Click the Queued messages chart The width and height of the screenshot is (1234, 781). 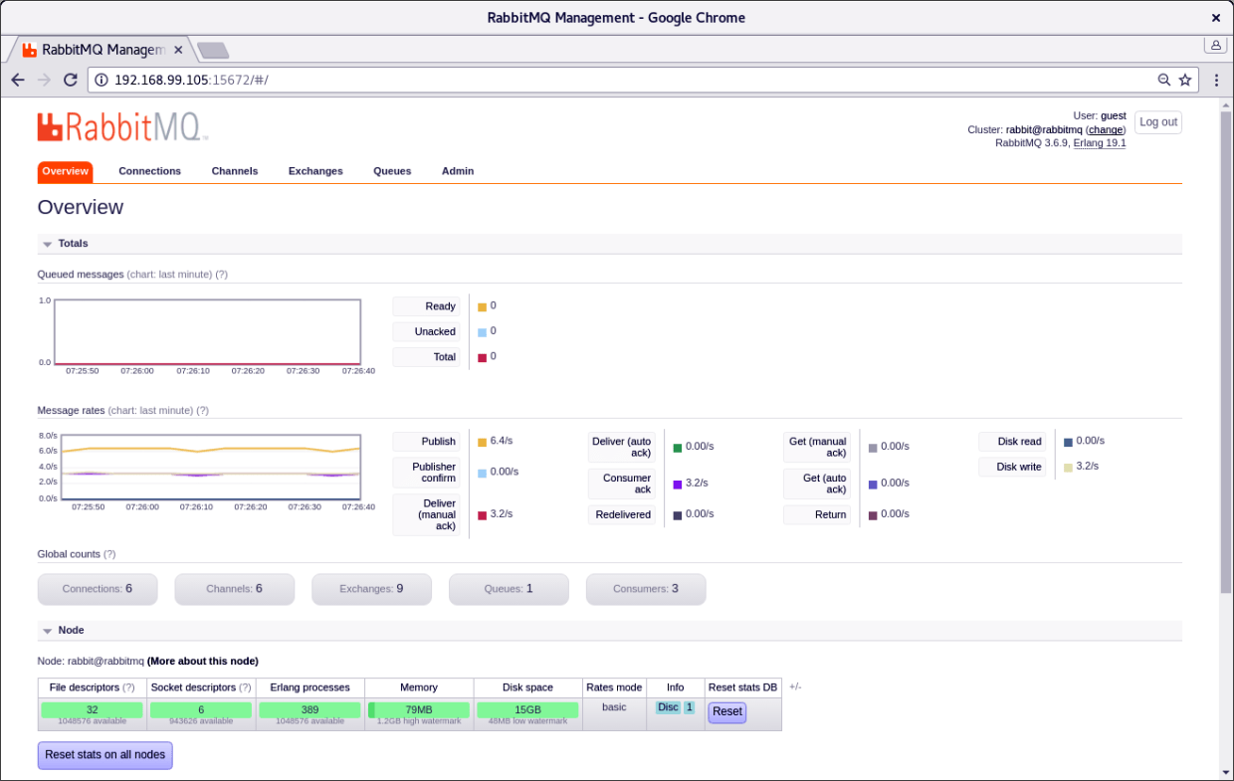[x=207, y=332]
